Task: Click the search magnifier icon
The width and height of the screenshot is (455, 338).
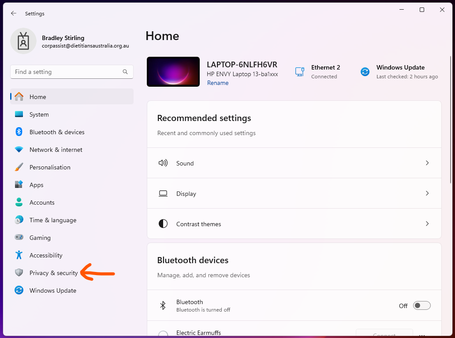Action: coord(125,72)
